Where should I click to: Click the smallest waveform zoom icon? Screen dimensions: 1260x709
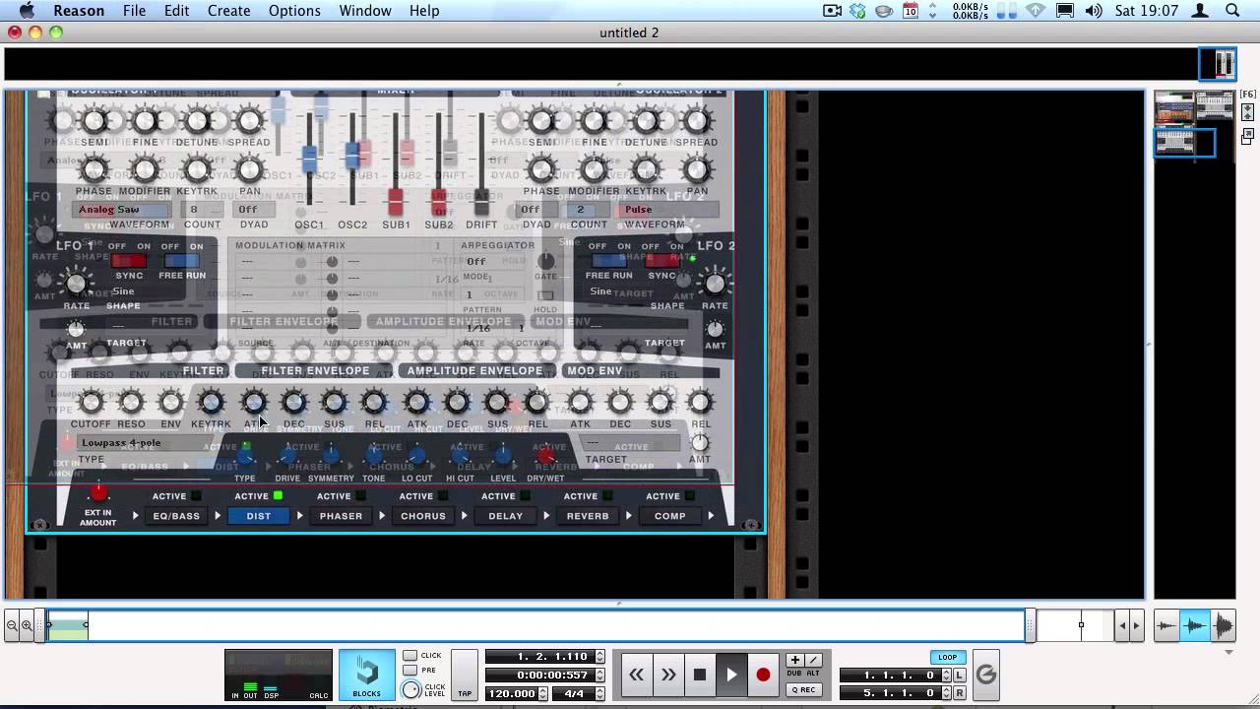point(1166,625)
